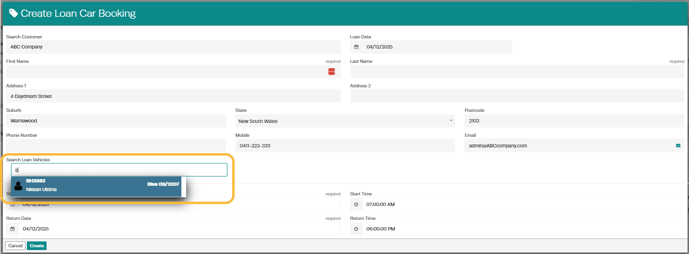689x254 pixels.
Task: Click into the First Name field
Action: 173,72
